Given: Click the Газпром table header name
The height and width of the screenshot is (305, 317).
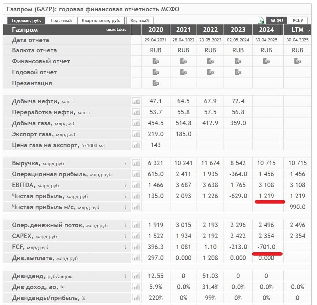Looking at the screenshot, I should point(25,30).
